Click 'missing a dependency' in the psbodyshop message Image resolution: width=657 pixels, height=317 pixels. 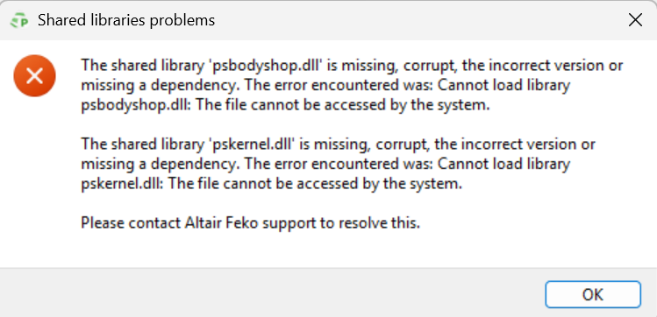[x=160, y=85]
